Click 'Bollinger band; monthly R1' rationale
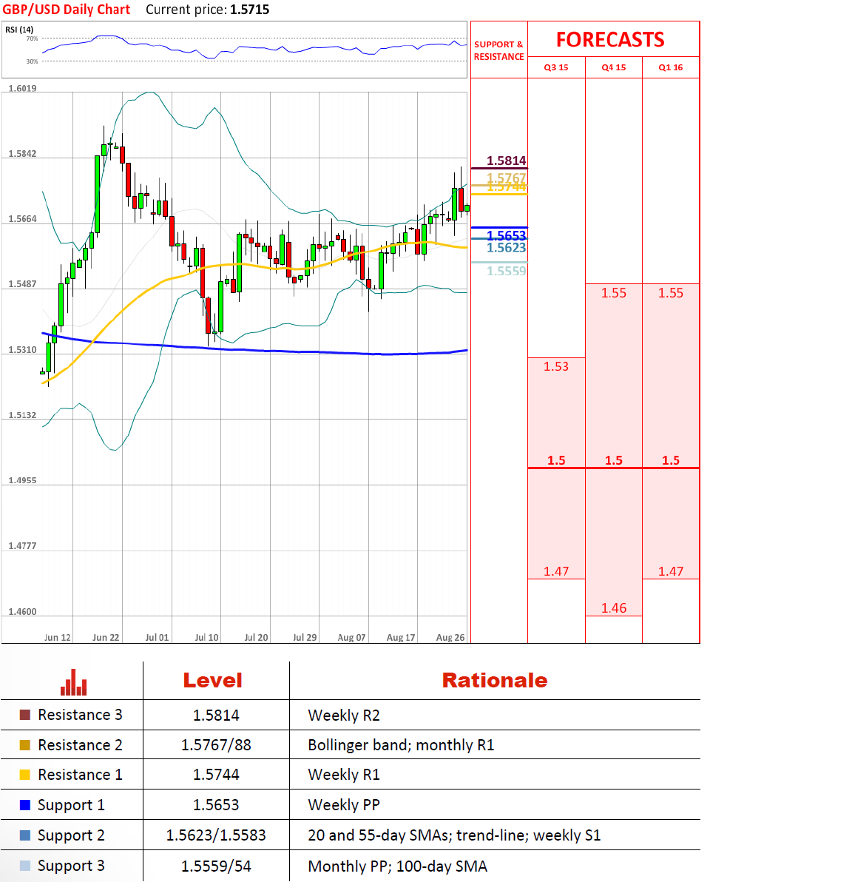Screen dimensions: 852x882 [401, 745]
